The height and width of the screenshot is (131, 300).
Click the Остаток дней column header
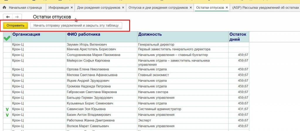239,37
